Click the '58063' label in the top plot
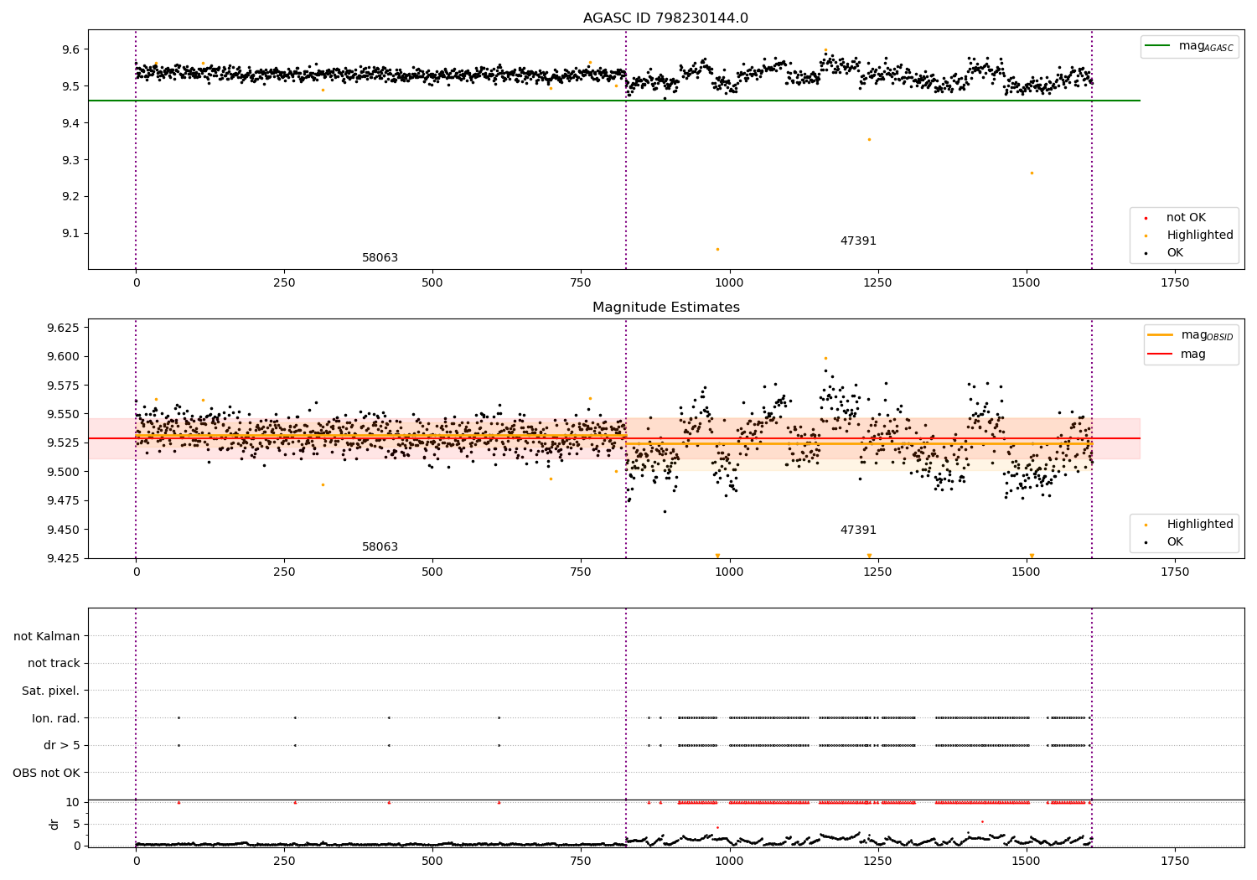Image resolution: width=1257 pixels, height=880 pixels. (380, 258)
